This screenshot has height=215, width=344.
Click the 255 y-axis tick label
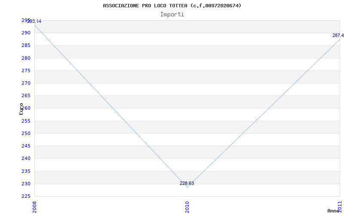point(26,121)
